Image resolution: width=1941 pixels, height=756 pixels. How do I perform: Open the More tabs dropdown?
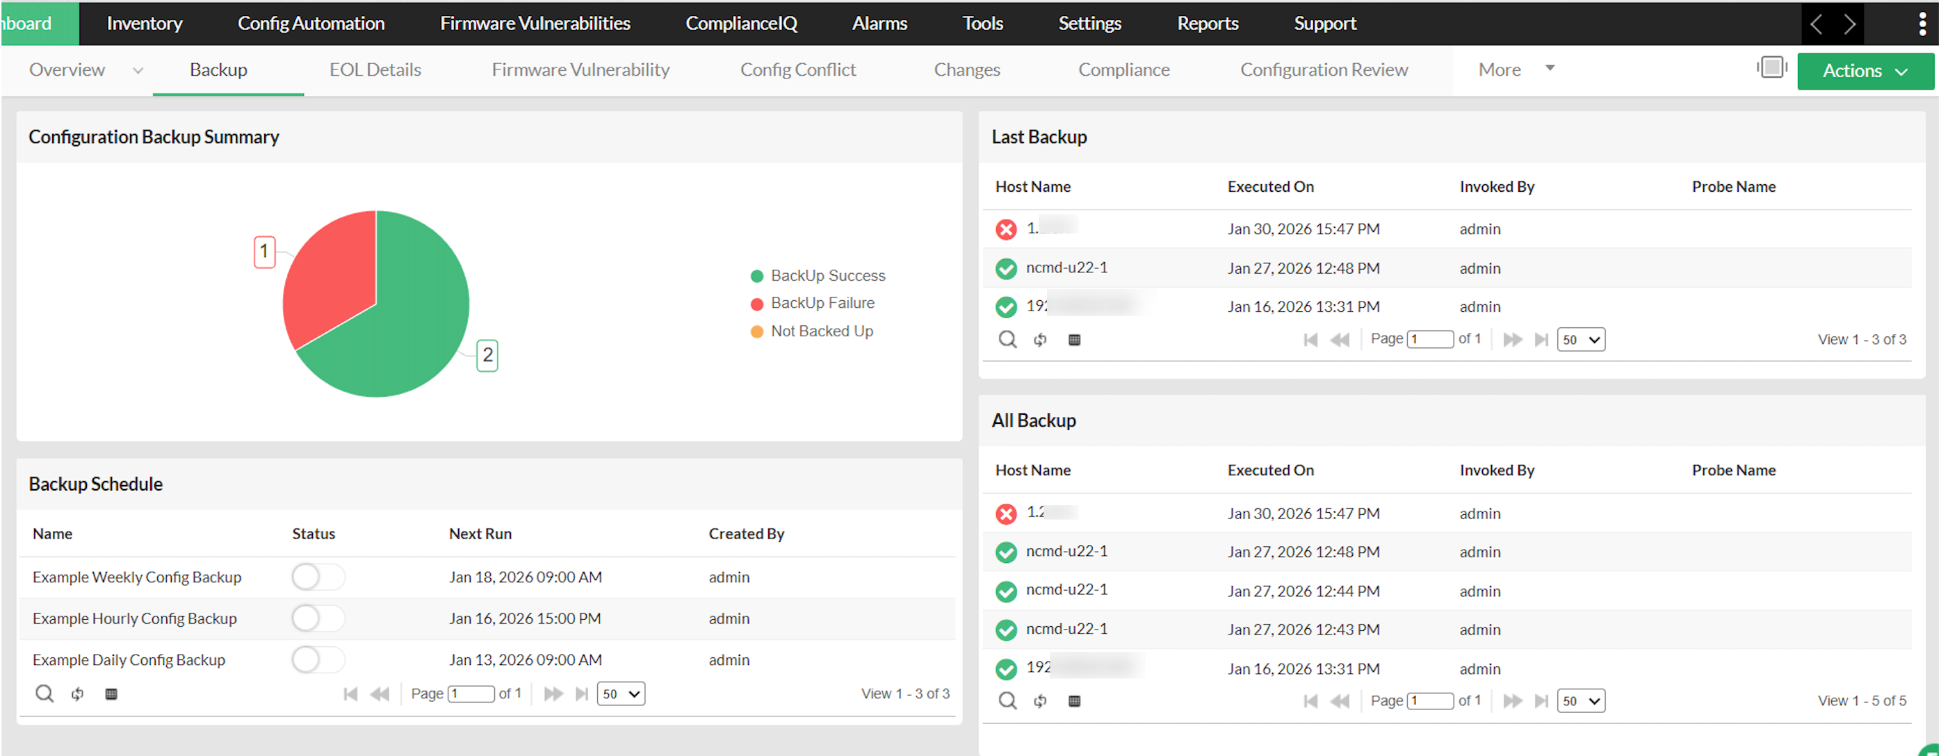pos(1515,69)
